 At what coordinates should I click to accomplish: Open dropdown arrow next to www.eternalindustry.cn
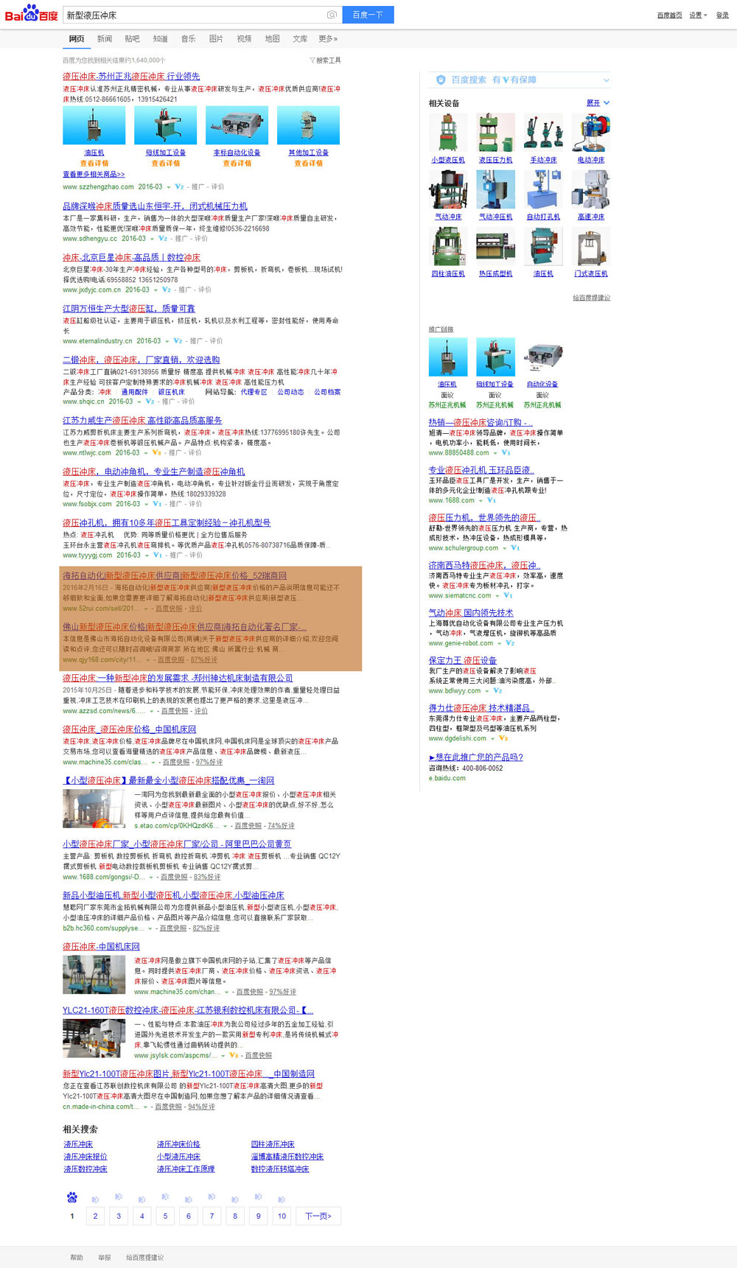(167, 341)
